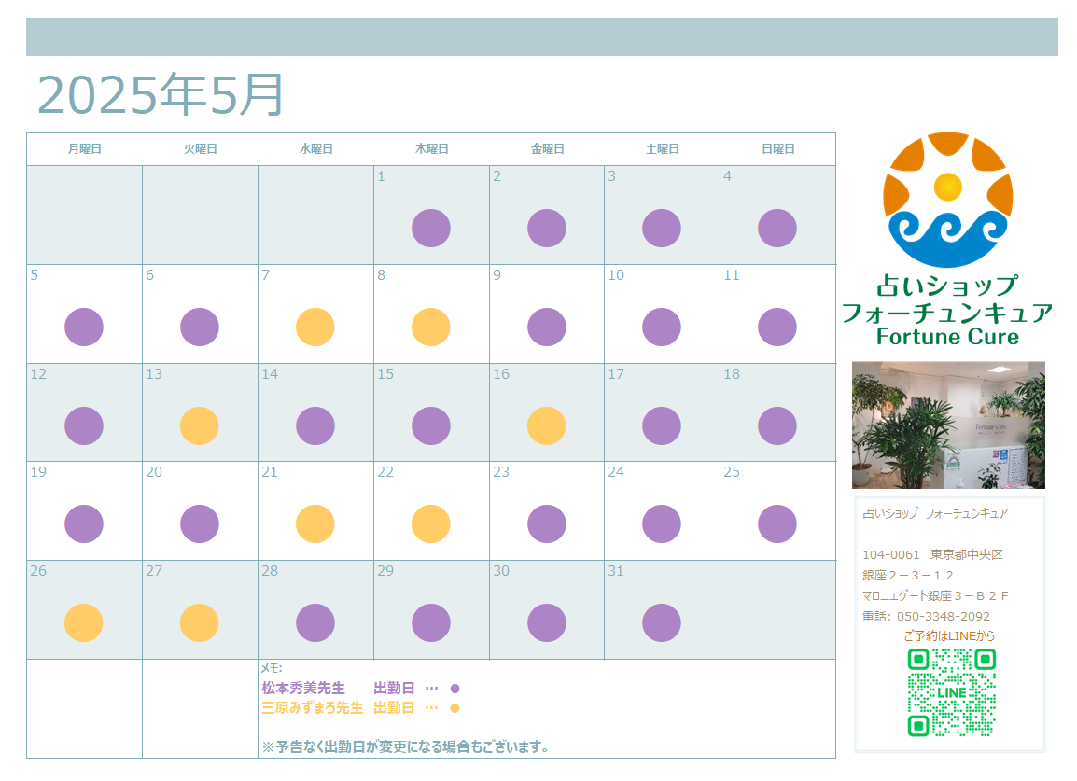The height and width of the screenshot is (781, 1077).
Task: Click the date number 15
Action: tap(385, 373)
